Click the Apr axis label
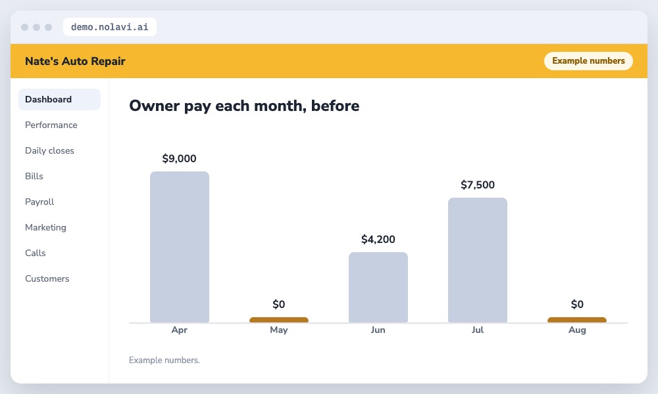 pyautogui.click(x=179, y=330)
